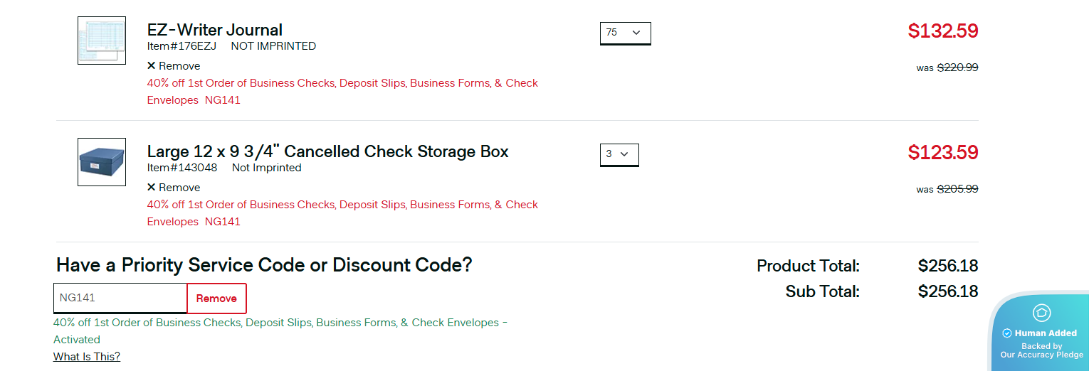Remove the NG141 discount code
Screen dimensions: 1089x371
(216, 299)
